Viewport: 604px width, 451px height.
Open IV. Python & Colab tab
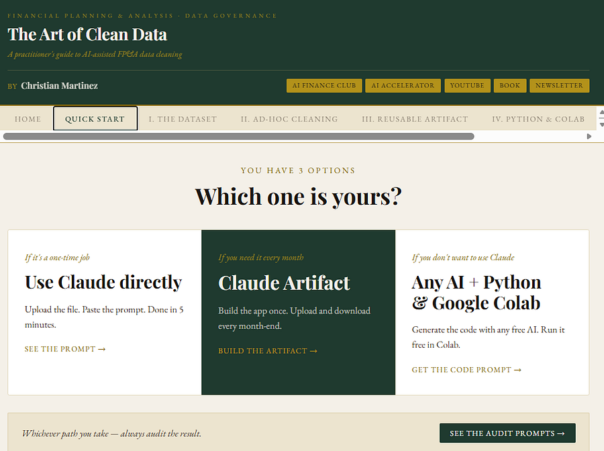[538, 119]
